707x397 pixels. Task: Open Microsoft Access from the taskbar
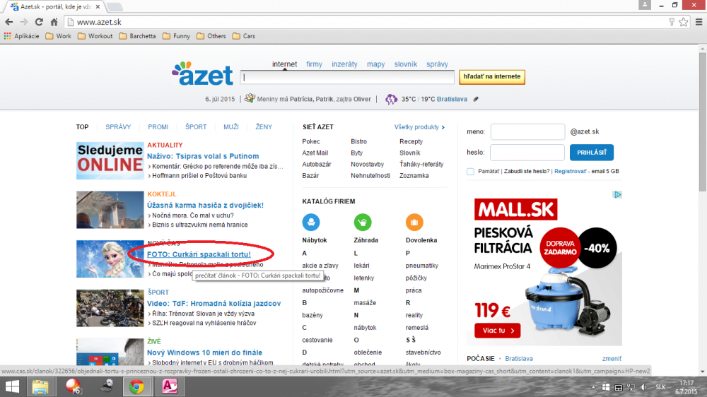click(170, 386)
